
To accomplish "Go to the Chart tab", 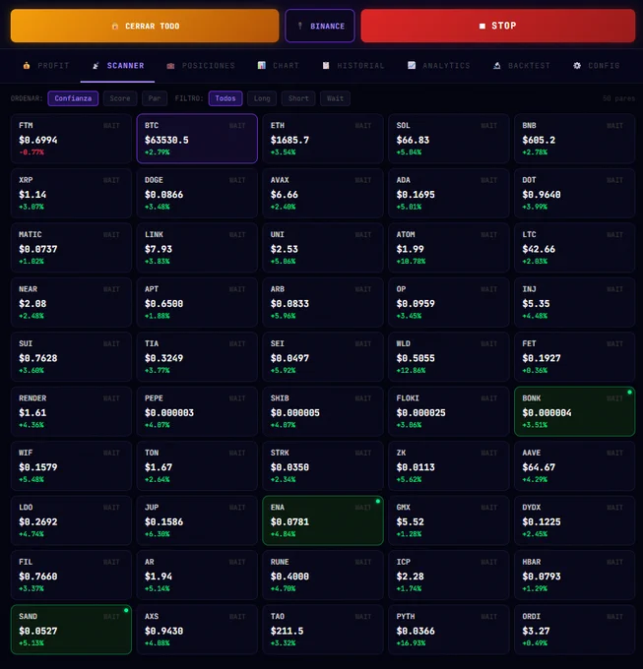I will (x=278, y=66).
